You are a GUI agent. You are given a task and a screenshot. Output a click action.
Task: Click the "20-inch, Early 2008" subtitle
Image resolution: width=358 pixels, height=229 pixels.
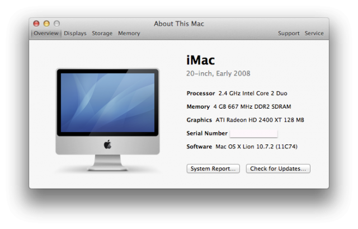coord(218,73)
